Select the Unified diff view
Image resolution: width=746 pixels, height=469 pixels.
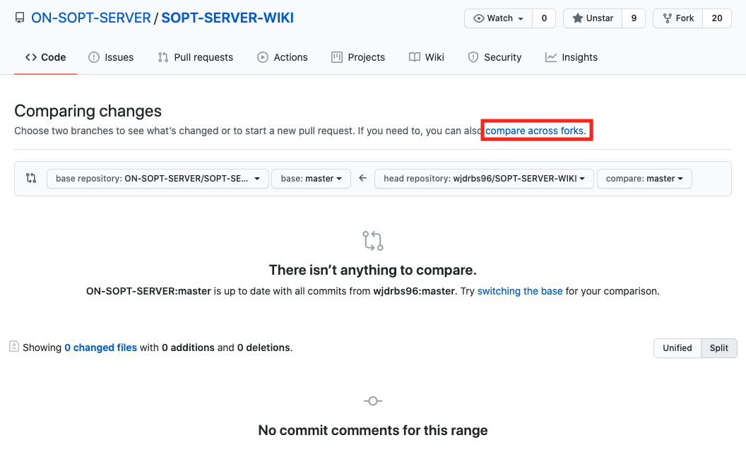click(677, 348)
